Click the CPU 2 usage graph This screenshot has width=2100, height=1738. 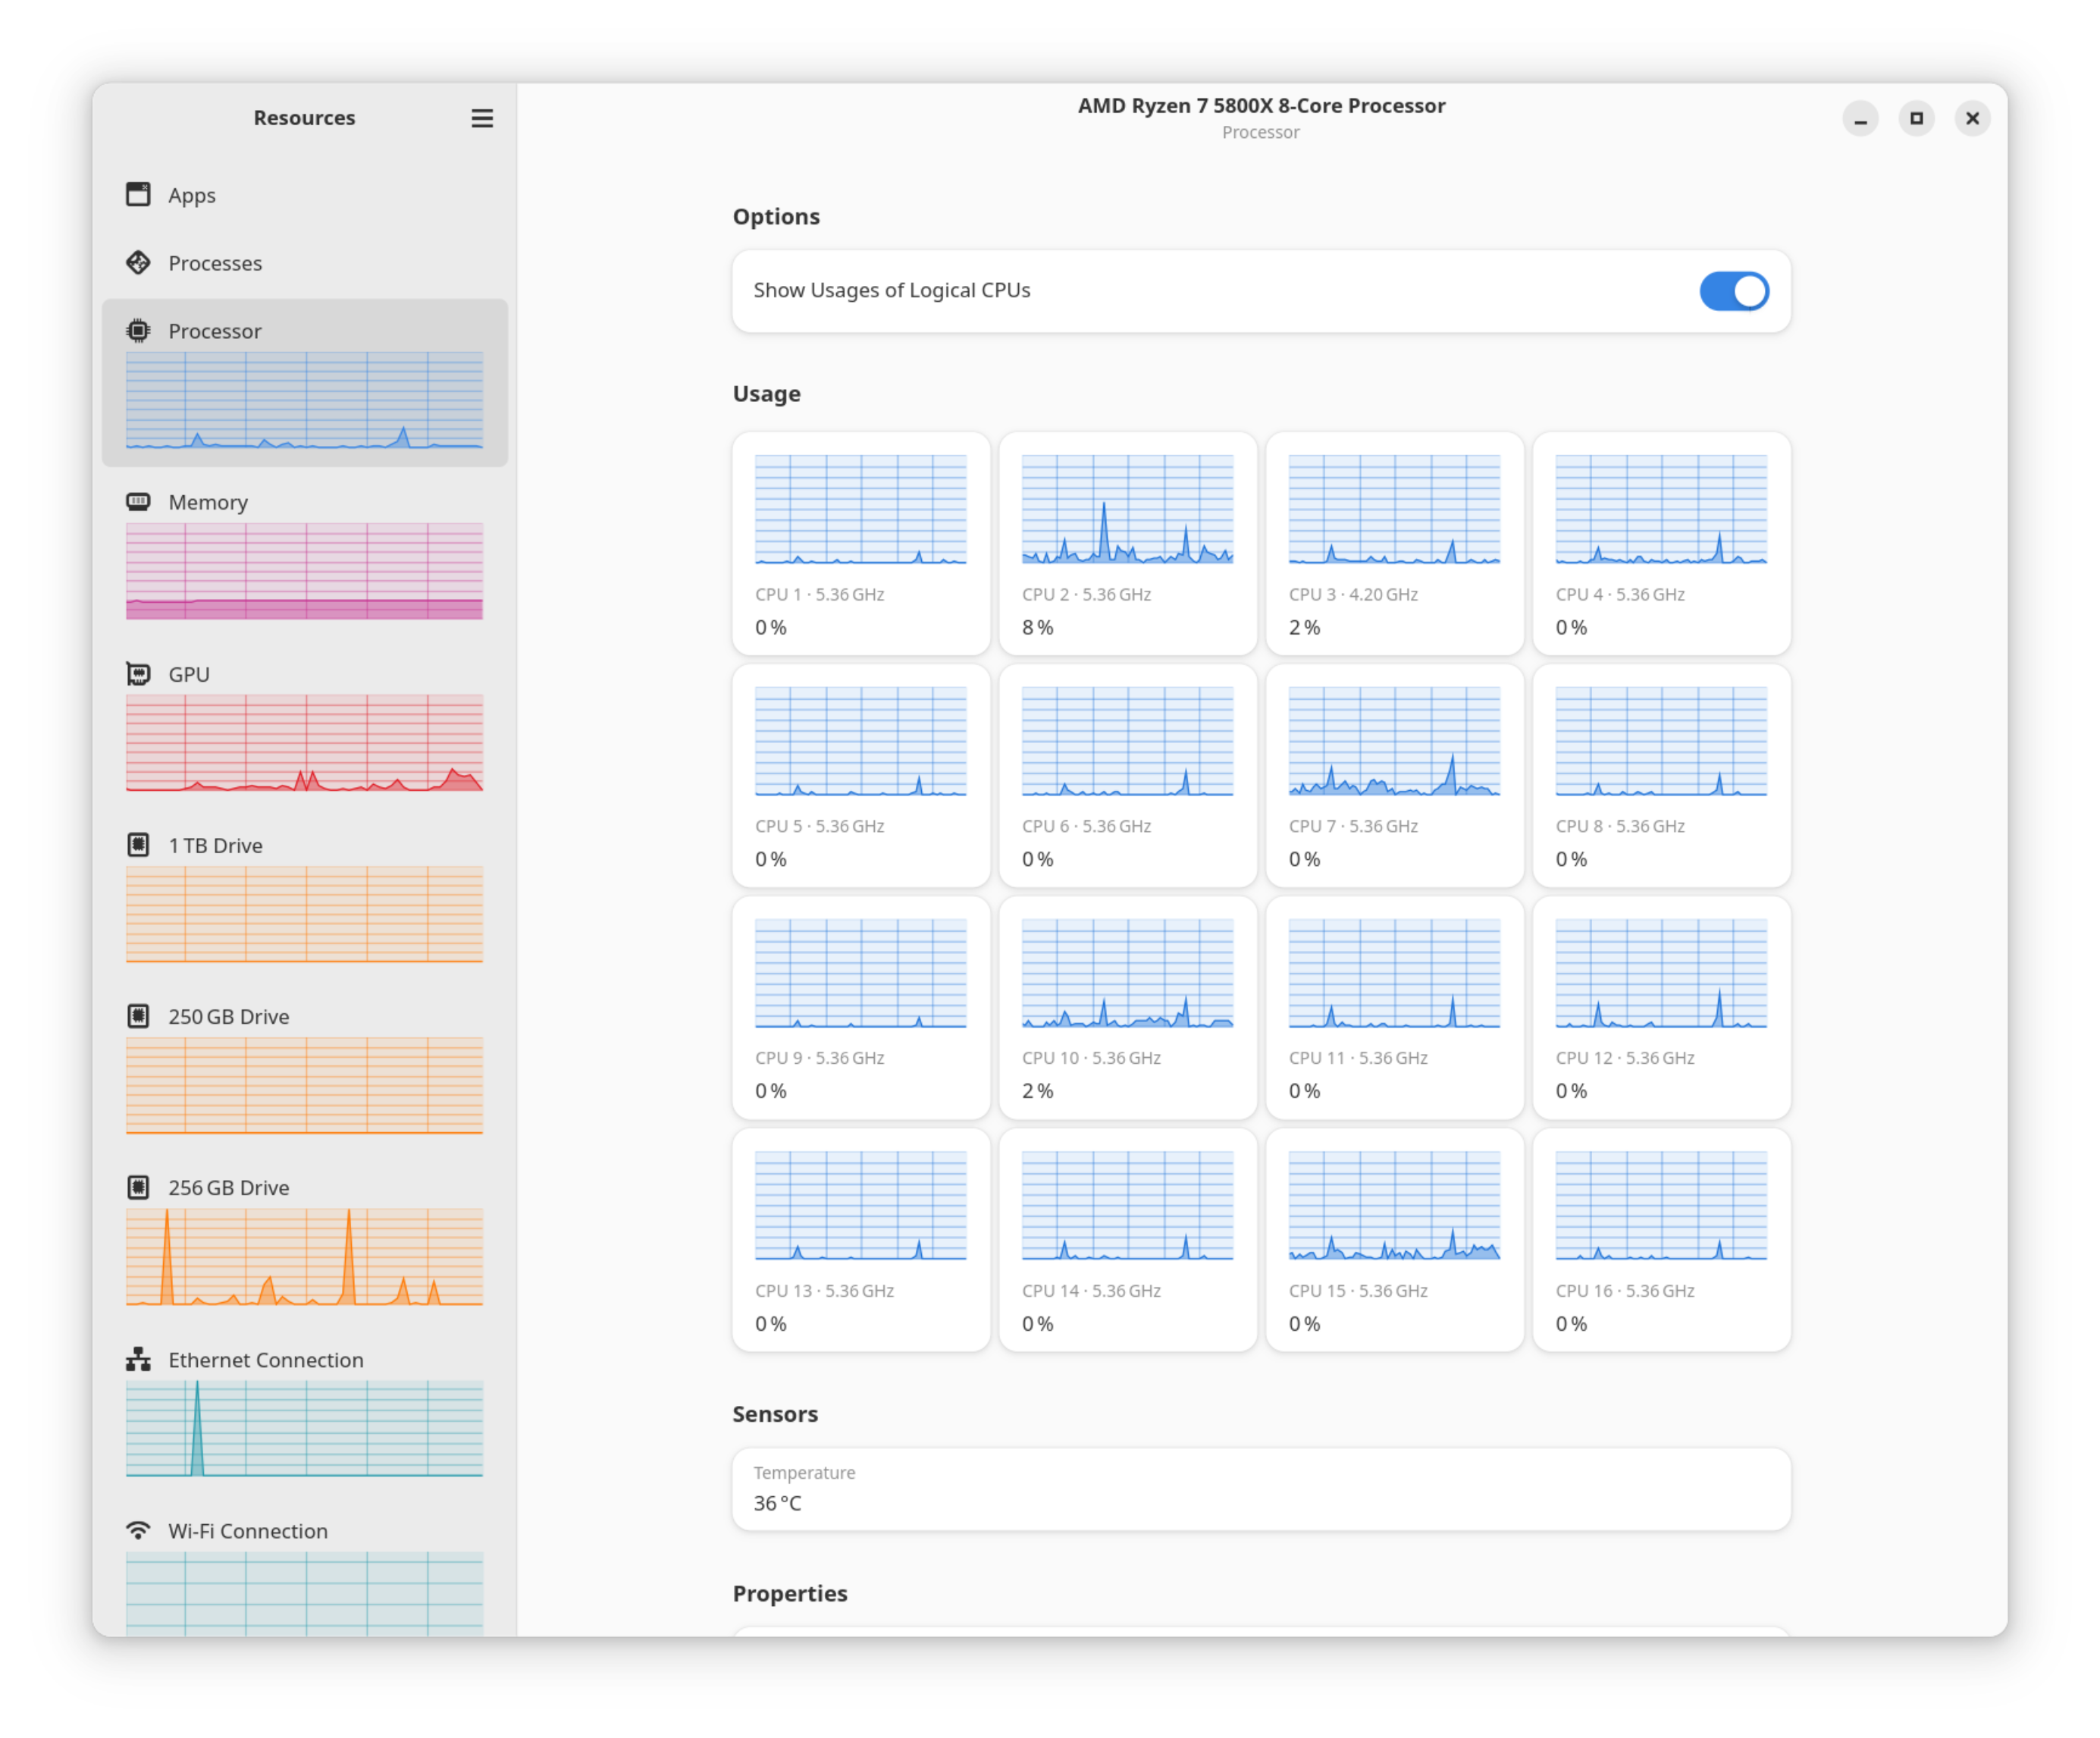coord(1127,510)
